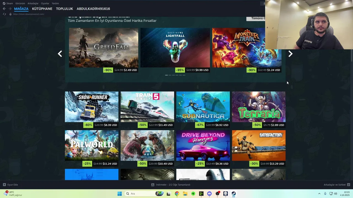Open the SnowRunner game tile
This screenshot has height=198, width=353.
tap(92, 107)
